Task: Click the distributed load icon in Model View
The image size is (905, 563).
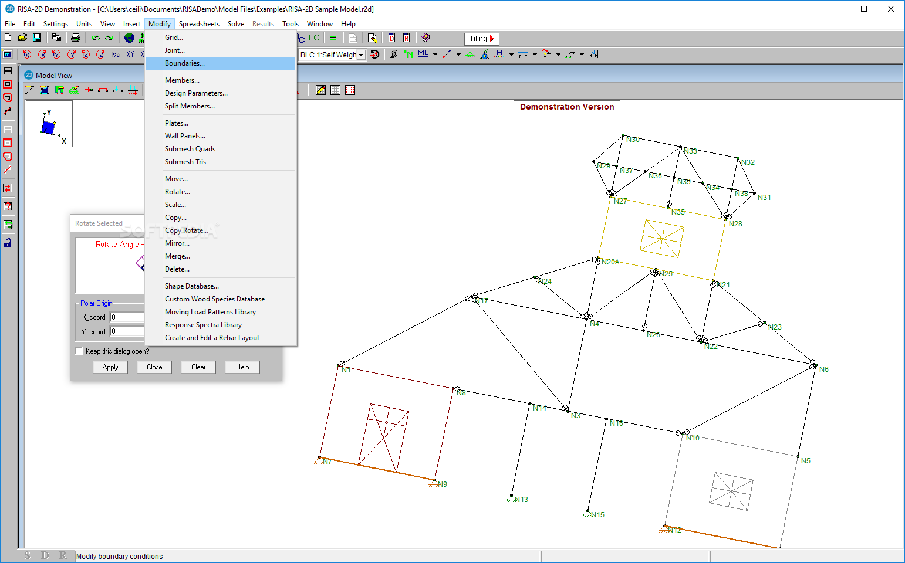Action: click(x=103, y=90)
